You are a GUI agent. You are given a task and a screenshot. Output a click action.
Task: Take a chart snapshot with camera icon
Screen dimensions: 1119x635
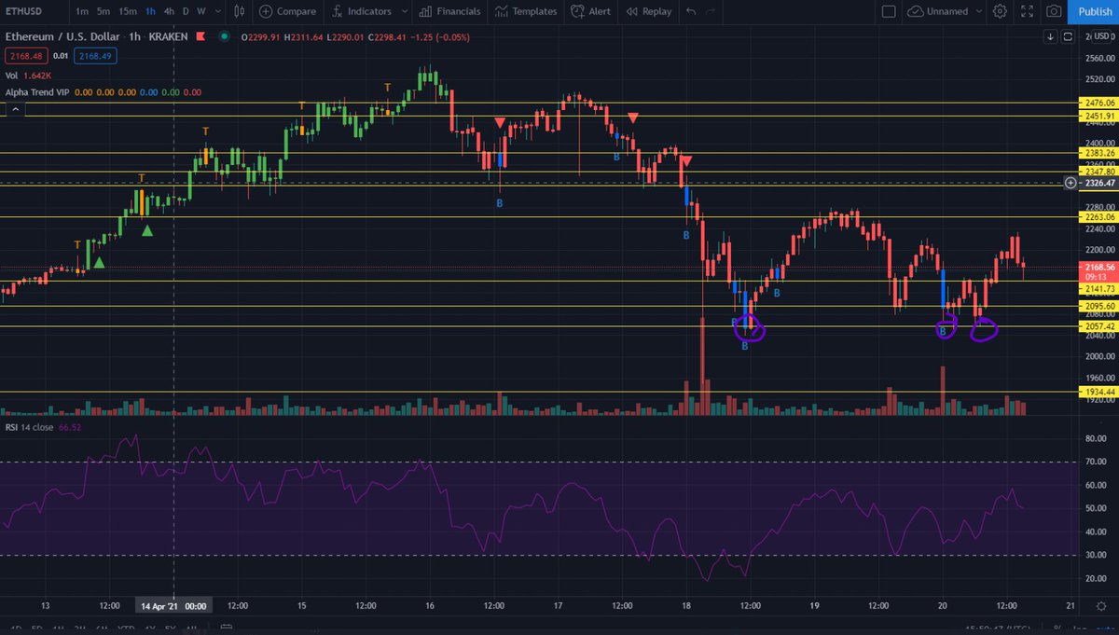[x=1054, y=11]
